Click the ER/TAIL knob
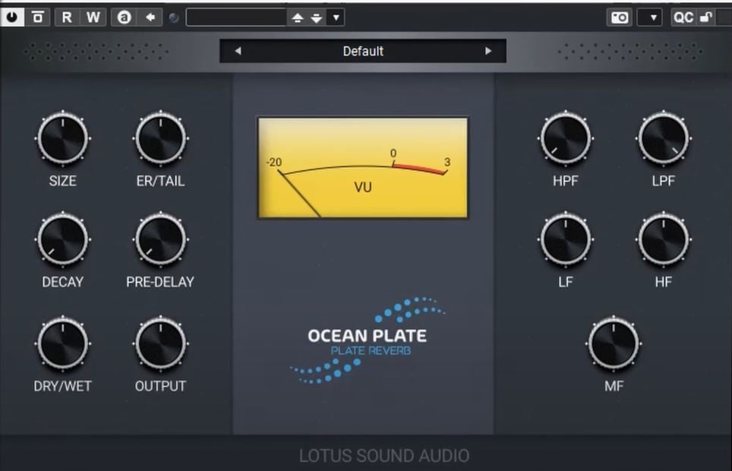Image resolution: width=732 pixels, height=471 pixels. click(160, 138)
